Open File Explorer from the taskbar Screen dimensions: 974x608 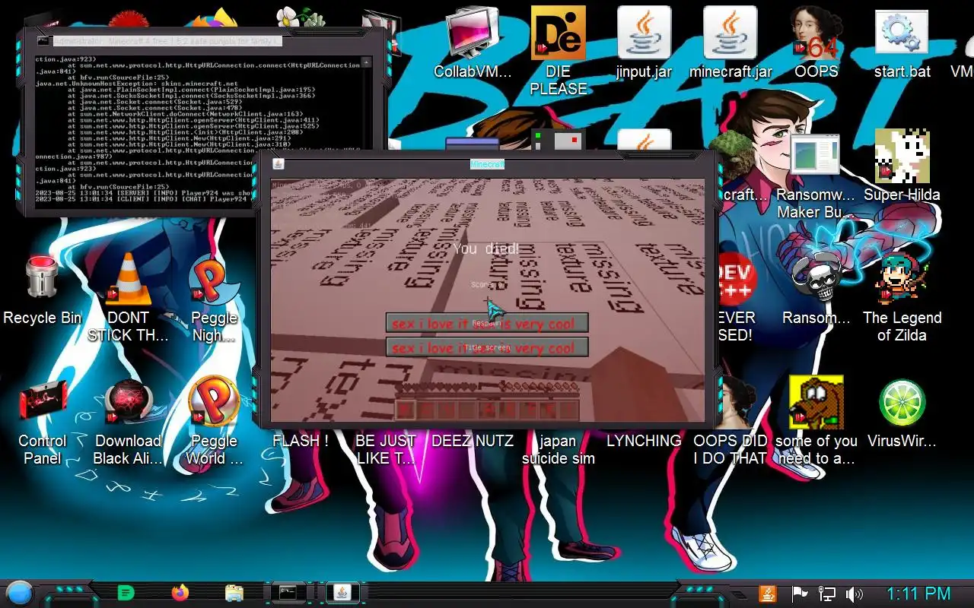click(x=234, y=593)
